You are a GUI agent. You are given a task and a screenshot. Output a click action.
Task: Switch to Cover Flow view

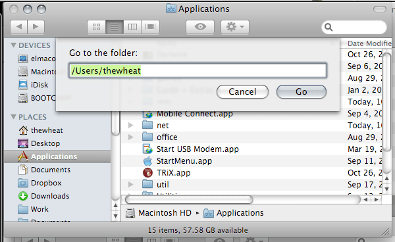pos(151,27)
